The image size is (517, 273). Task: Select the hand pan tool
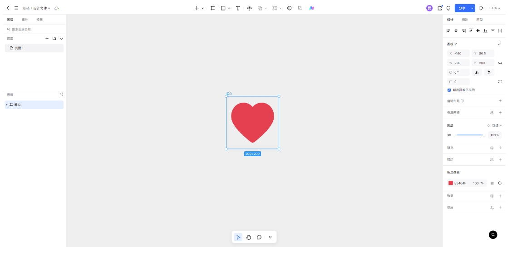point(249,237)
